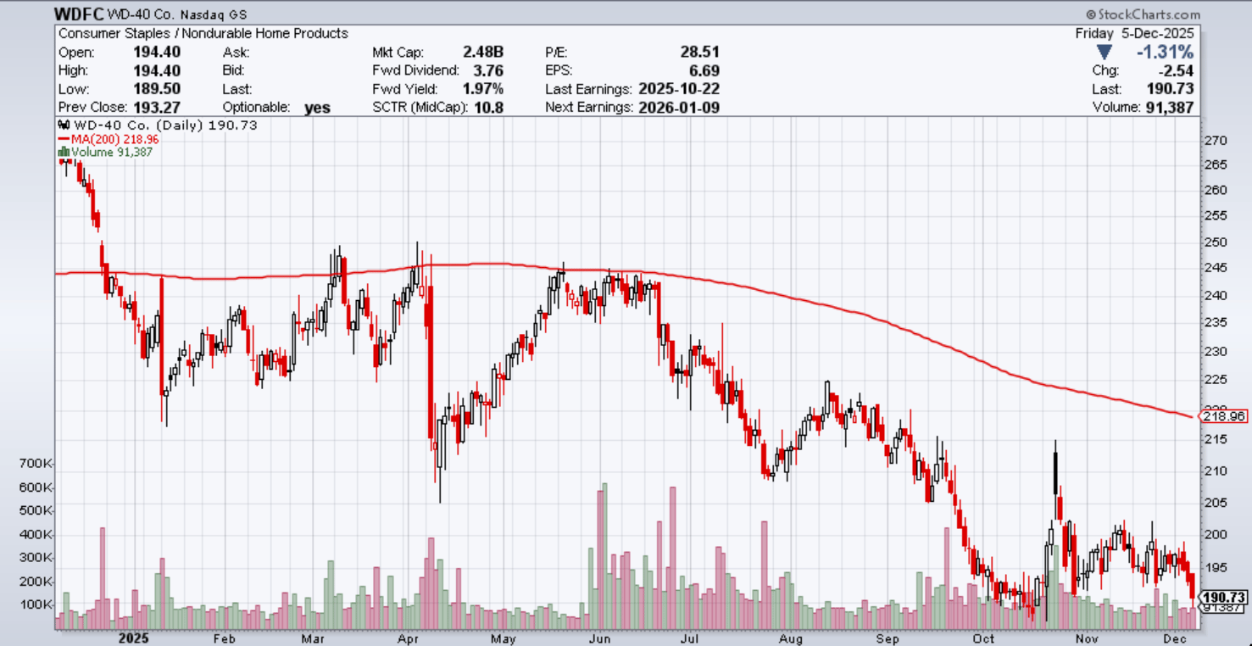Click the 'Ask:' label
The height and width of the screenshot is (646, 1252).
pyautogui.click(x=235, y=52)
